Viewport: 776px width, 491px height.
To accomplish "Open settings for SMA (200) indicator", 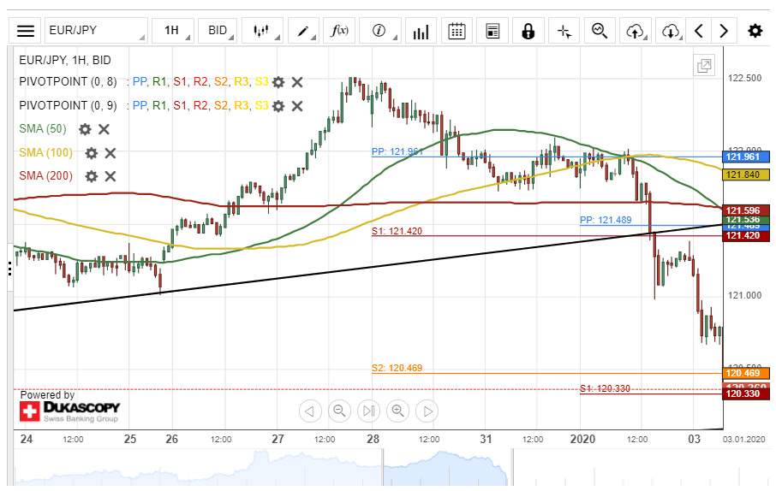I will (x=92, y=175).
